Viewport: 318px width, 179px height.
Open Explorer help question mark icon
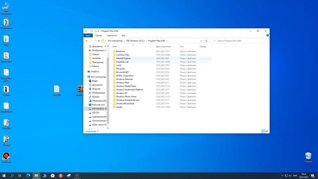pos(267,35)
